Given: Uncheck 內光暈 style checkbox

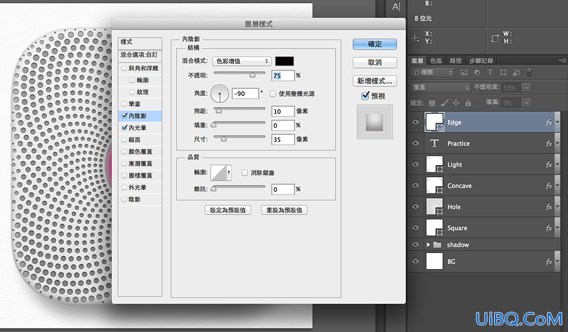Looking at the screenshot, I should (124, 128).
